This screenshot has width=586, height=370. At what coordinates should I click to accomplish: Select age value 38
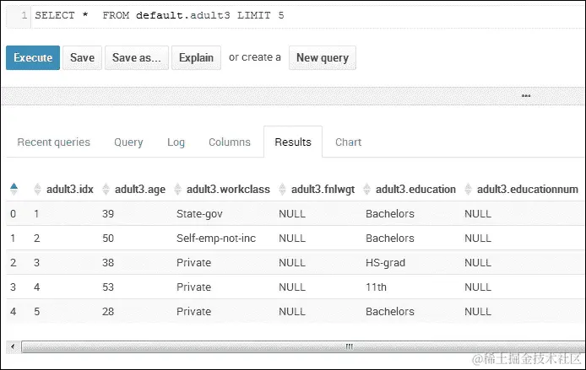pyautogui.click(x=108, y=263)
